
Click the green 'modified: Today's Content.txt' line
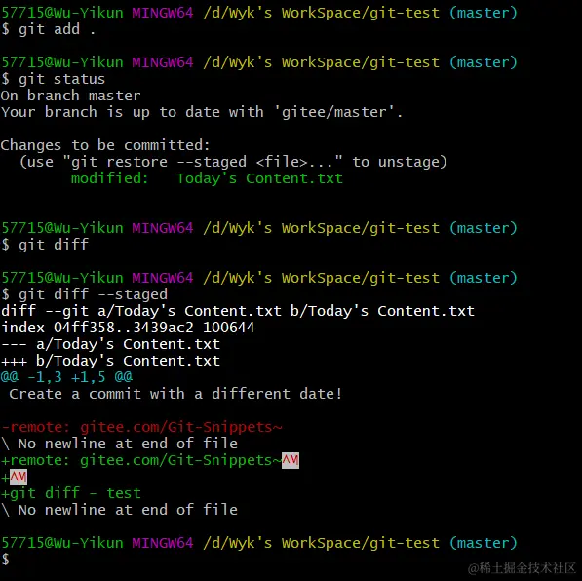pos(207,178)
